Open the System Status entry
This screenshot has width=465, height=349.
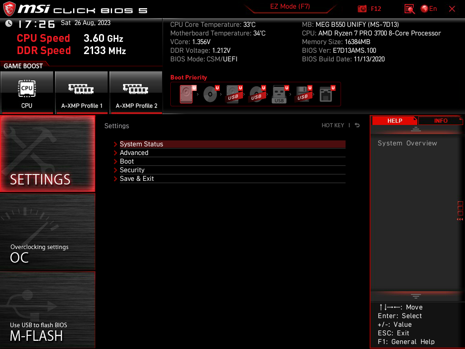pos(232,144)
